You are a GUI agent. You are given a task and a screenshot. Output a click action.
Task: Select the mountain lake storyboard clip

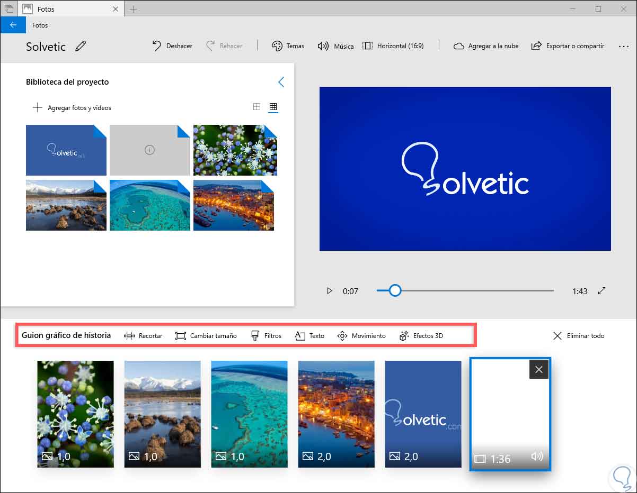point(163,414)
